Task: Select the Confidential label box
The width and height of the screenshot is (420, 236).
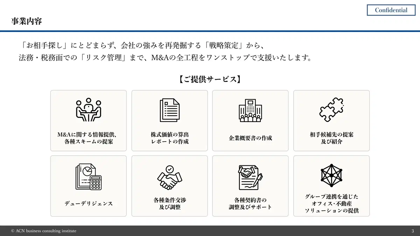Action: click(x=391, y=10)
